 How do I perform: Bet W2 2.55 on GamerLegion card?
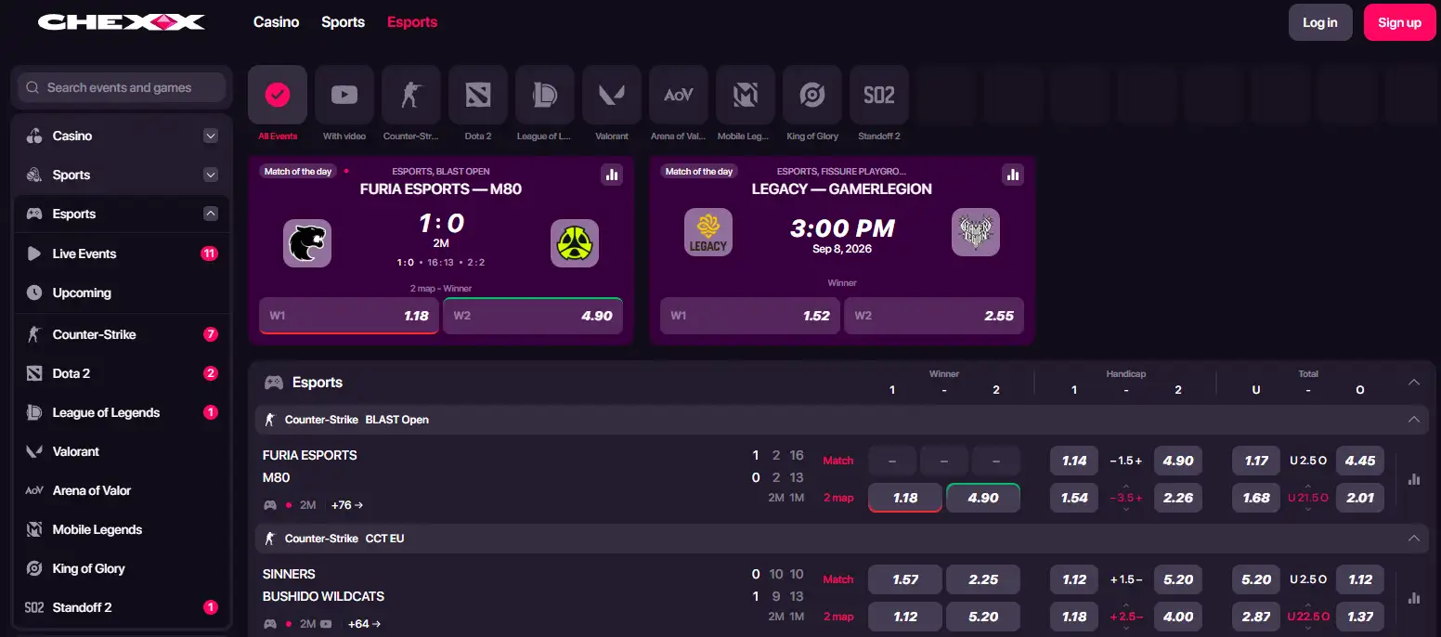[934, 316]
